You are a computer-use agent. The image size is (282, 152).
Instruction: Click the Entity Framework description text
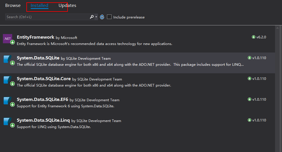94,44
